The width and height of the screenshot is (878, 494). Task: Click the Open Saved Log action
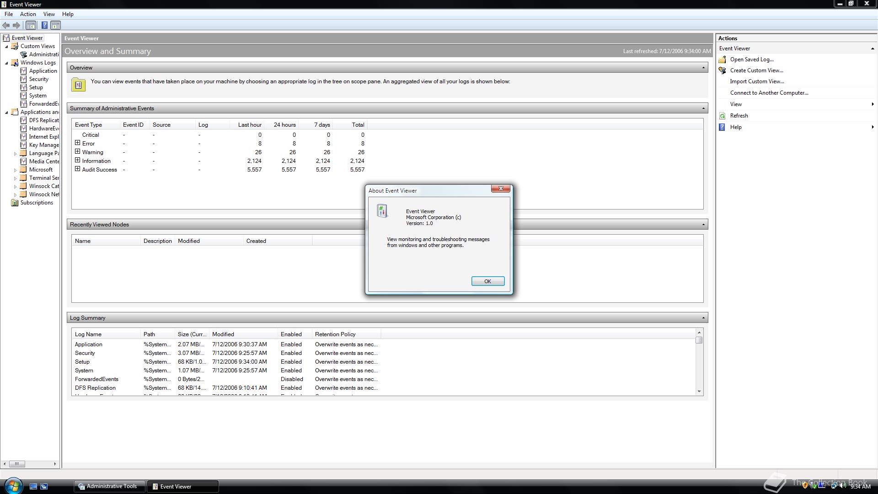751,59
